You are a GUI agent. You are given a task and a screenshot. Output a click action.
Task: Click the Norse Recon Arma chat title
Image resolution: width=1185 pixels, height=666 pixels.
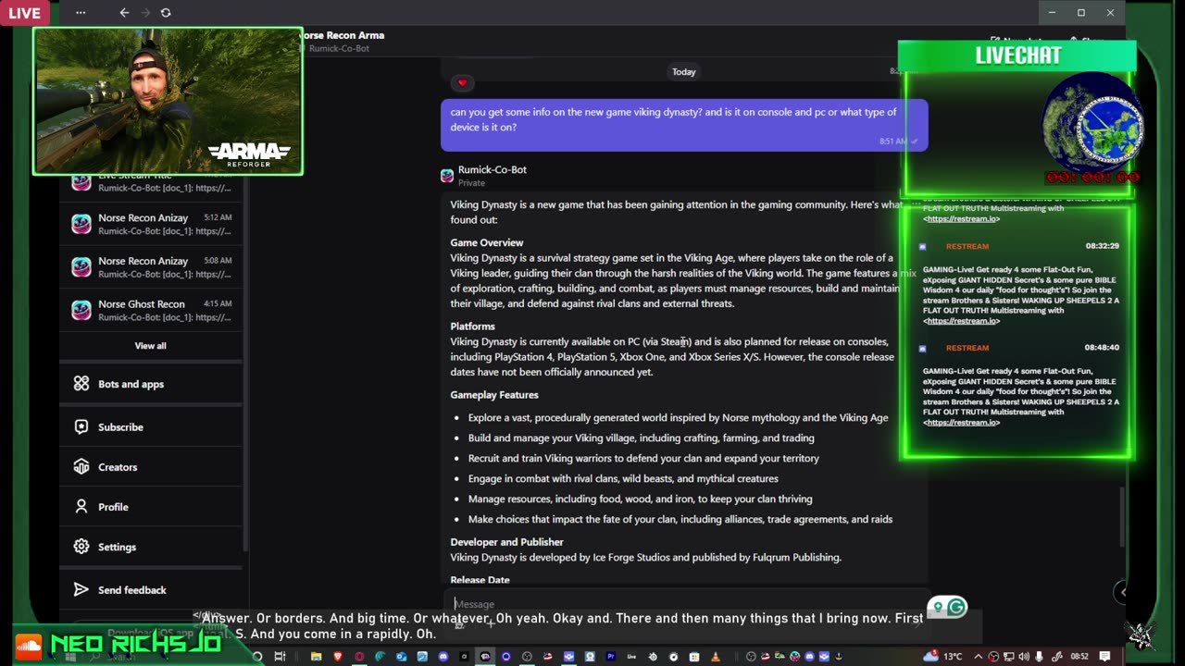click(x=342, y=35)
